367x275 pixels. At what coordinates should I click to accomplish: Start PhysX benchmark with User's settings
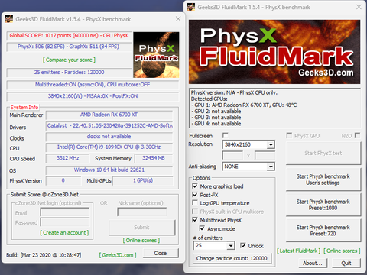tap(323, 180)
